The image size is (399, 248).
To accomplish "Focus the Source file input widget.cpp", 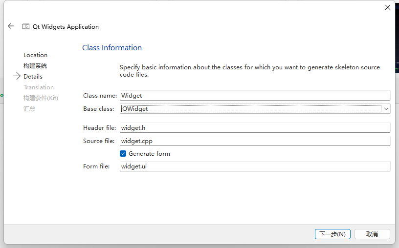I will pyautogui.click(x=255, y=141).
